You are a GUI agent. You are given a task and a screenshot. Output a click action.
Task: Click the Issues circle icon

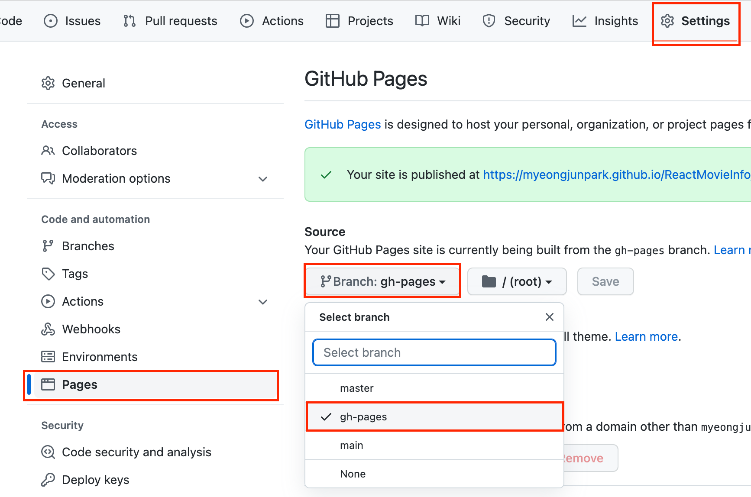point(51,21)
